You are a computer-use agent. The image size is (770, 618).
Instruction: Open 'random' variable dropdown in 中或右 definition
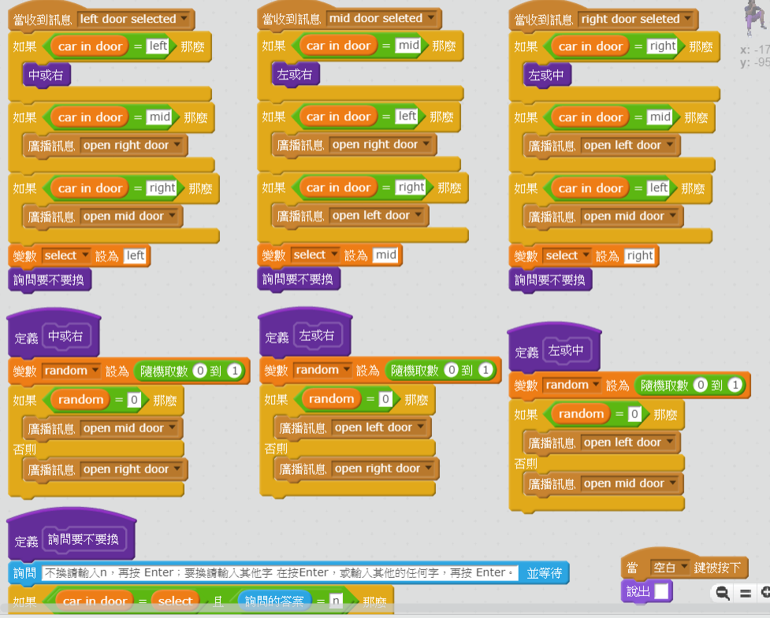[x=95, y=371]
